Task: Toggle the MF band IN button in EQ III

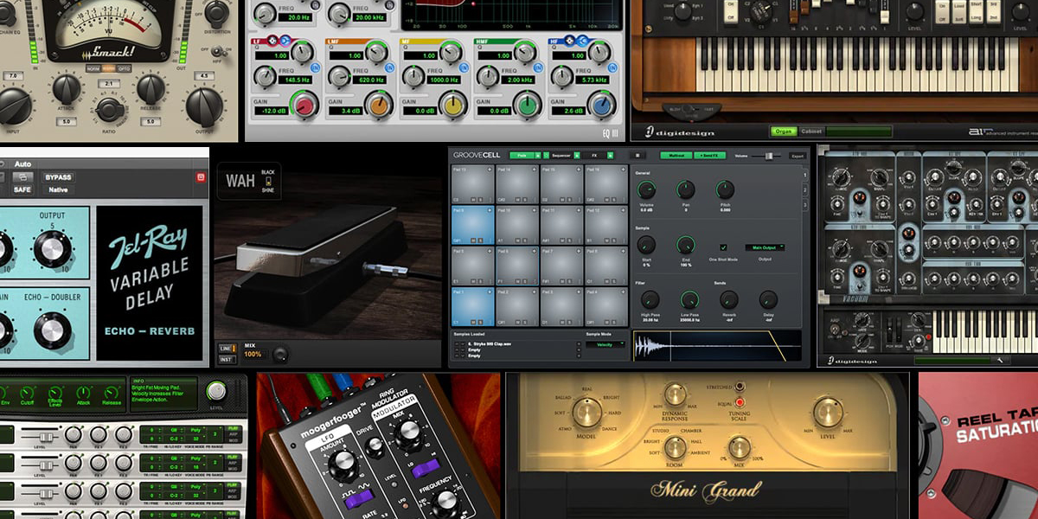Action: click(464, 67)
